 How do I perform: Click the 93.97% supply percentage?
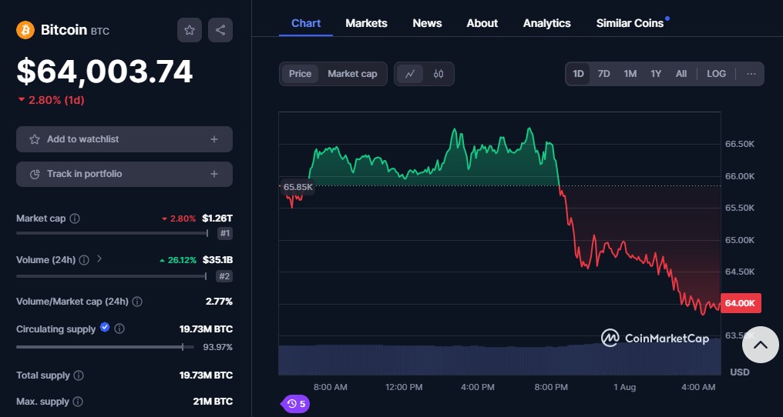(x=218, y=347)
